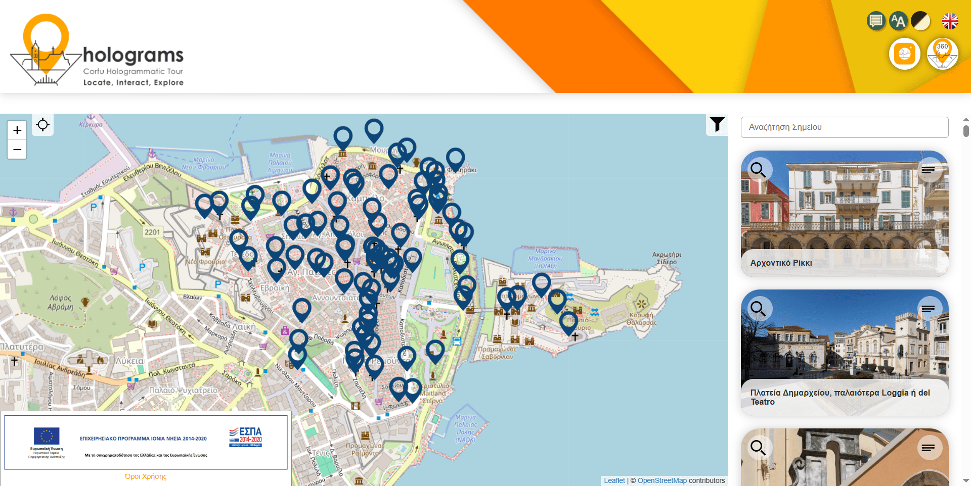Open the Πλατεία Δημαρχείου photo card
Screen dimensions: 971x486
[x=844, y=344]
